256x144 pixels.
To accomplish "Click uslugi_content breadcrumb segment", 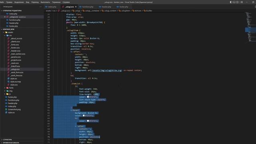I will (110, 11).
